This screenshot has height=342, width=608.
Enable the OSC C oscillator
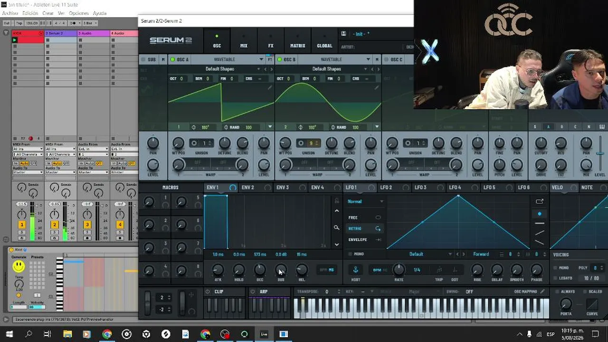click(x=386, y=59)
